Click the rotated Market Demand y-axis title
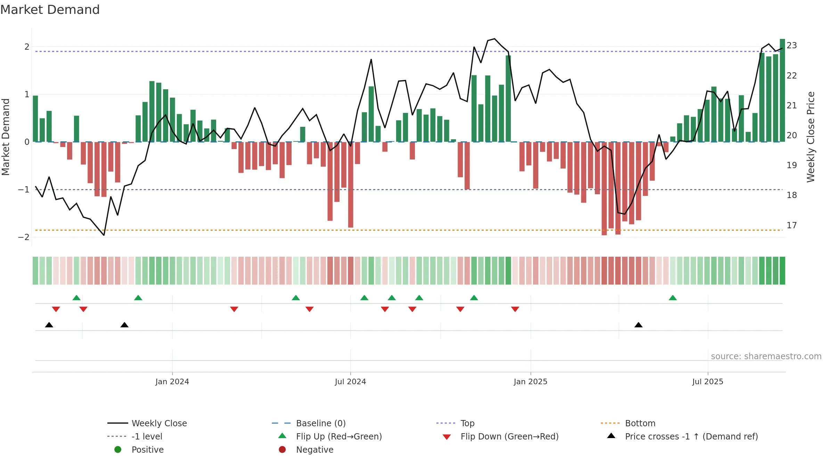Screen dimensions: 834x469 tap(6, 137)
